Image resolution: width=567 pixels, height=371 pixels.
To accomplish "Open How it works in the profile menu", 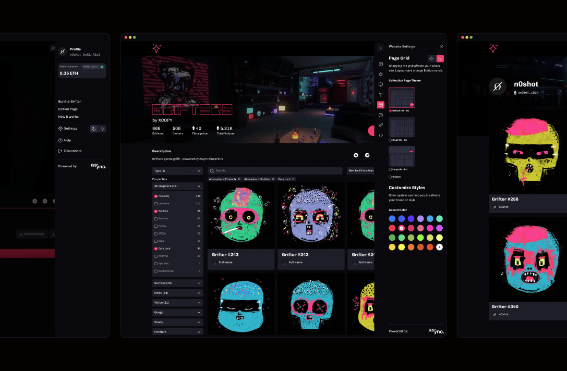I will (x=68, y=117).
